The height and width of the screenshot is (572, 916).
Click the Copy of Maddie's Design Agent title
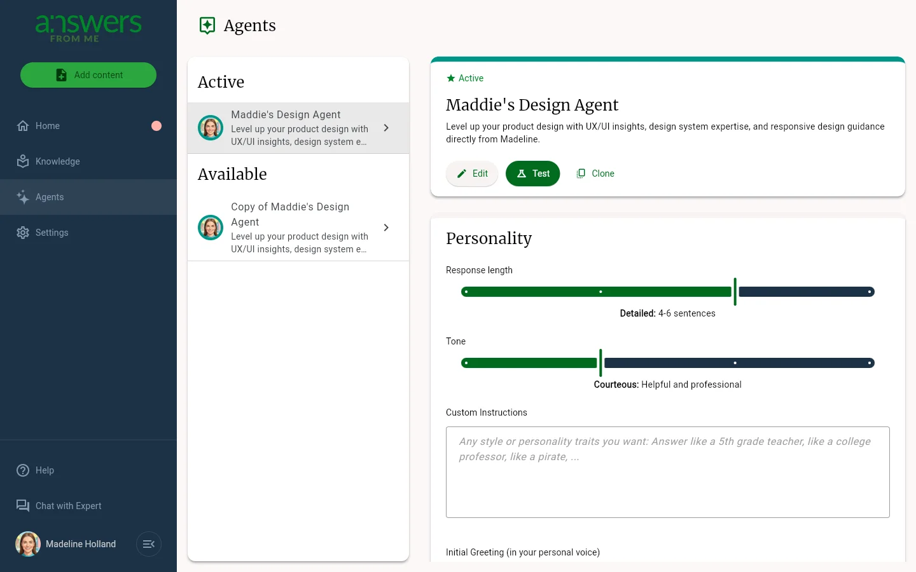pos(290,214)
